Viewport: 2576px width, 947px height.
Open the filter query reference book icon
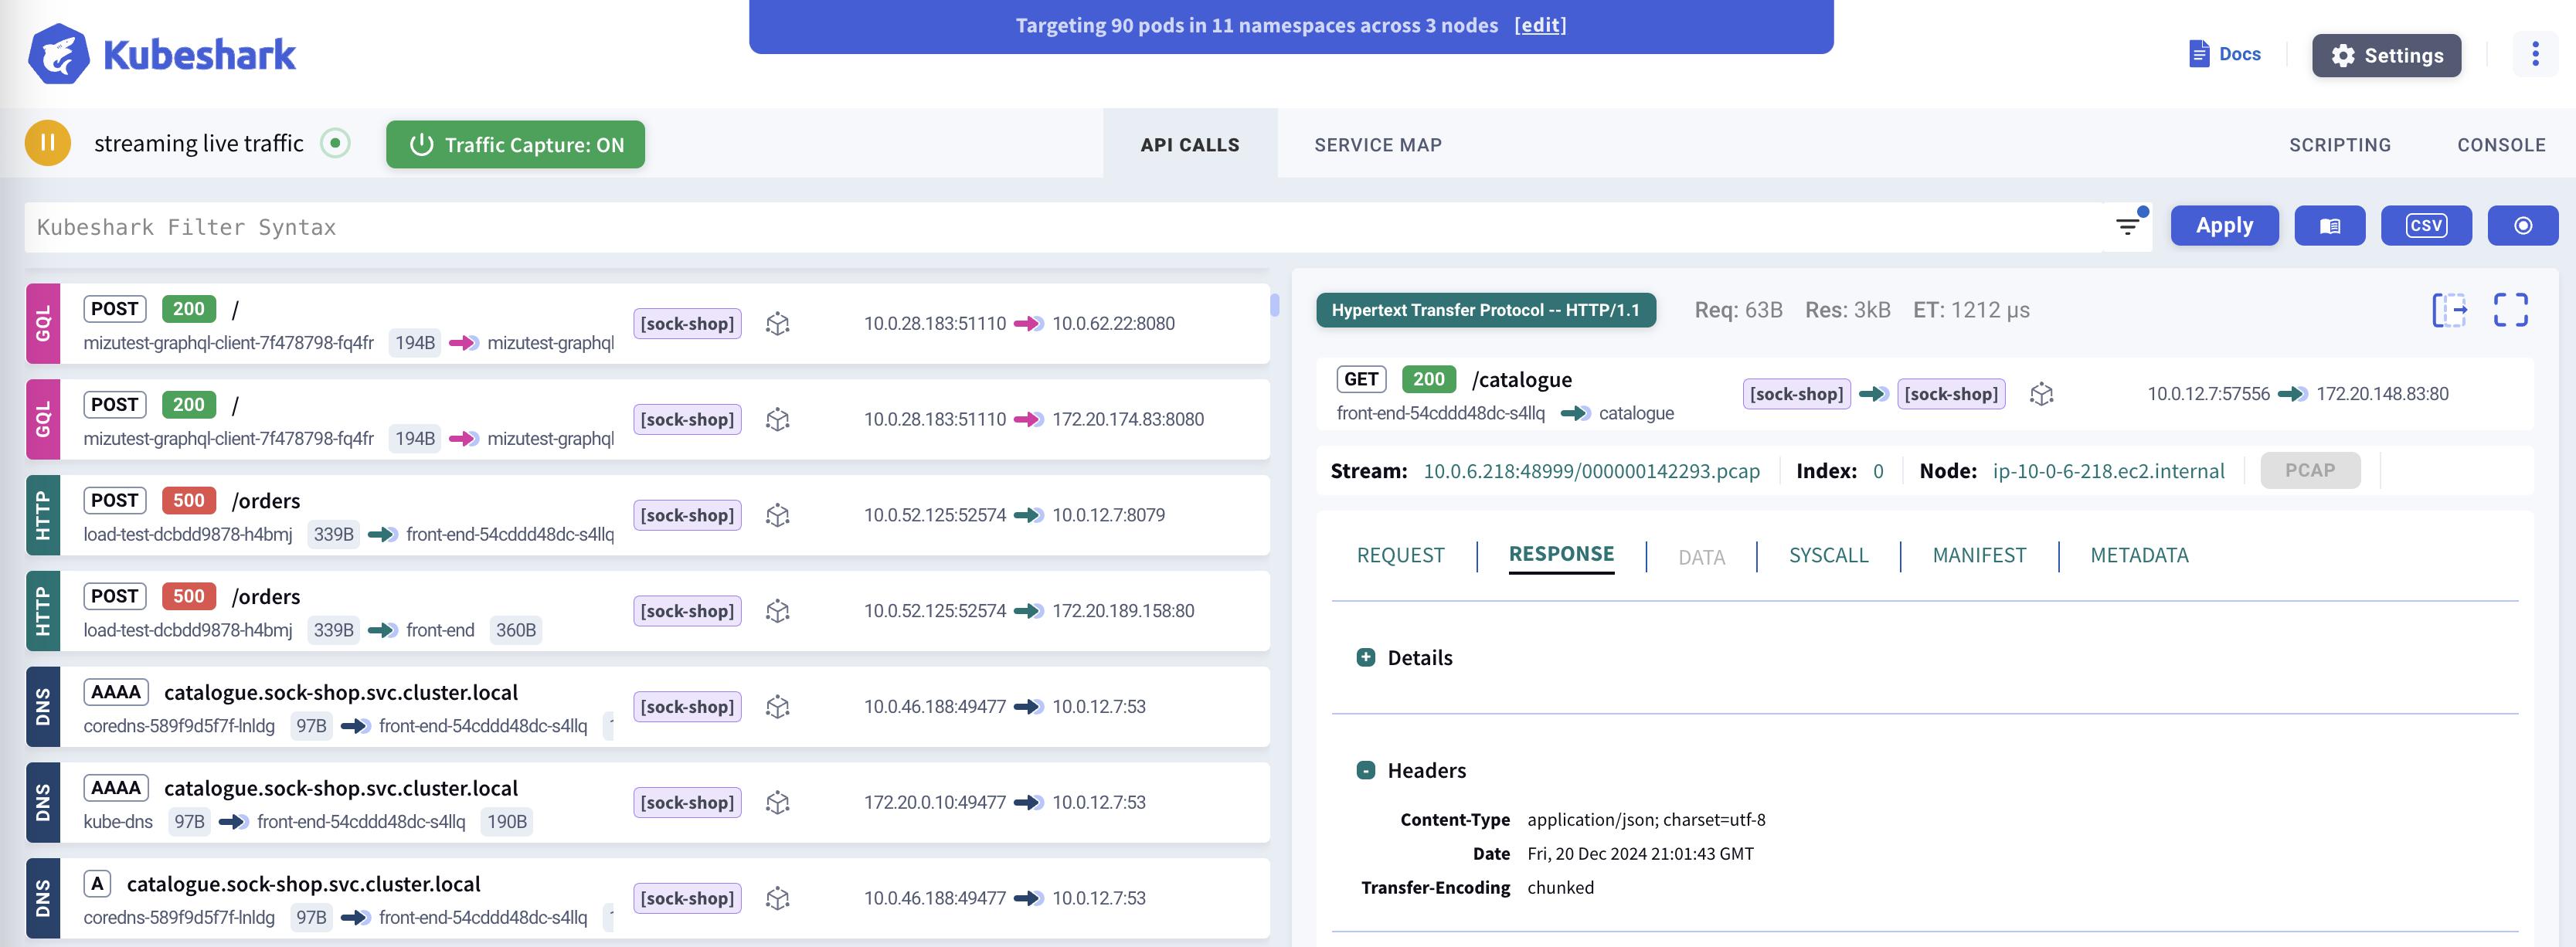tap(2329, 225)
